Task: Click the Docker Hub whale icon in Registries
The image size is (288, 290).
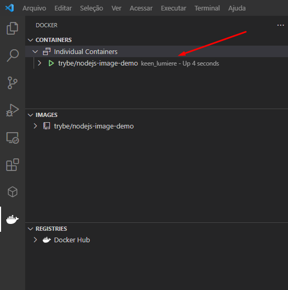Action: click(47, 240)
